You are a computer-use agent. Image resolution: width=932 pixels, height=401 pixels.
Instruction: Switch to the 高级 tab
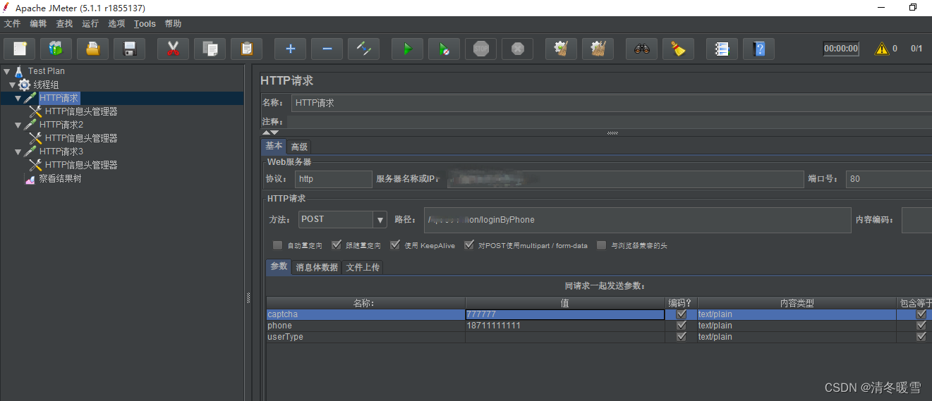[299, 147]
